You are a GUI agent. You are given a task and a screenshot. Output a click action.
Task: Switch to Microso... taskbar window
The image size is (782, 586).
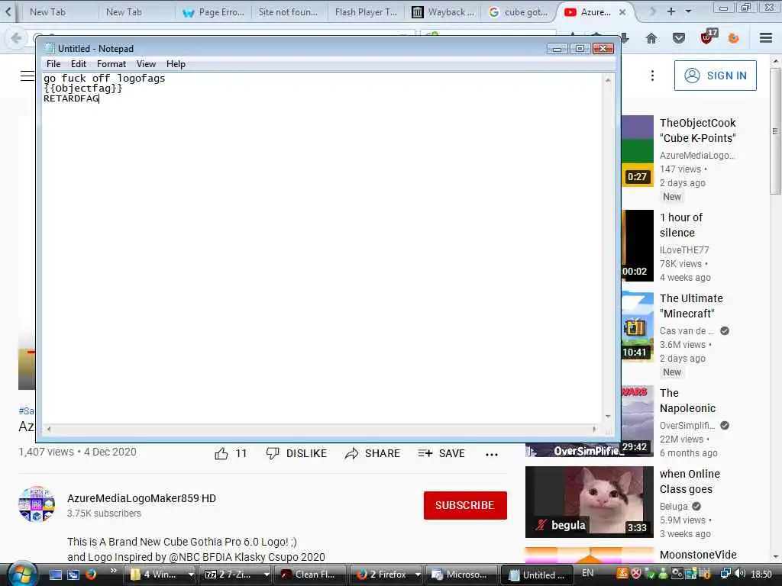click(461, 575)
